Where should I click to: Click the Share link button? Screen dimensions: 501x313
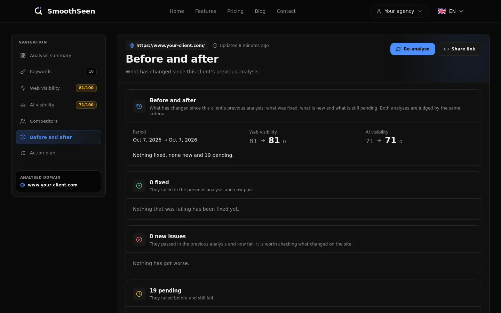click(460, 49)
